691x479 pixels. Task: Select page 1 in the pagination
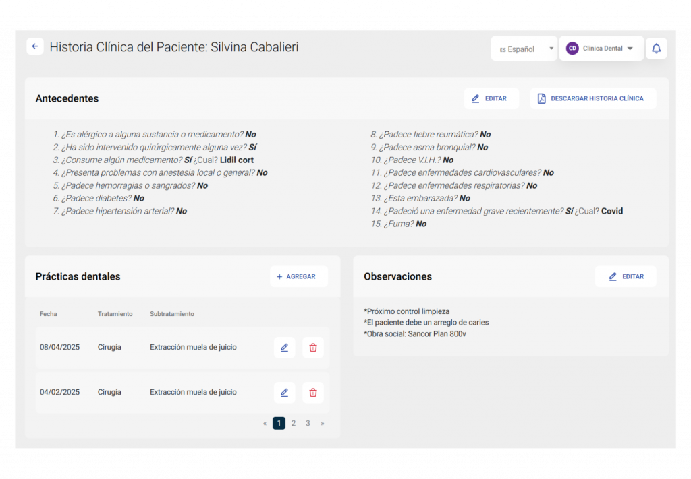(279, 423)
